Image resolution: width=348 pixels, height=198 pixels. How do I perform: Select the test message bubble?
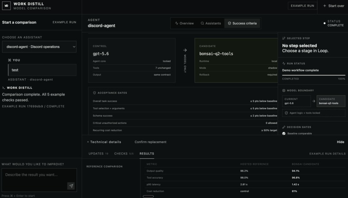pyautogui.click(x=42, y=70)
